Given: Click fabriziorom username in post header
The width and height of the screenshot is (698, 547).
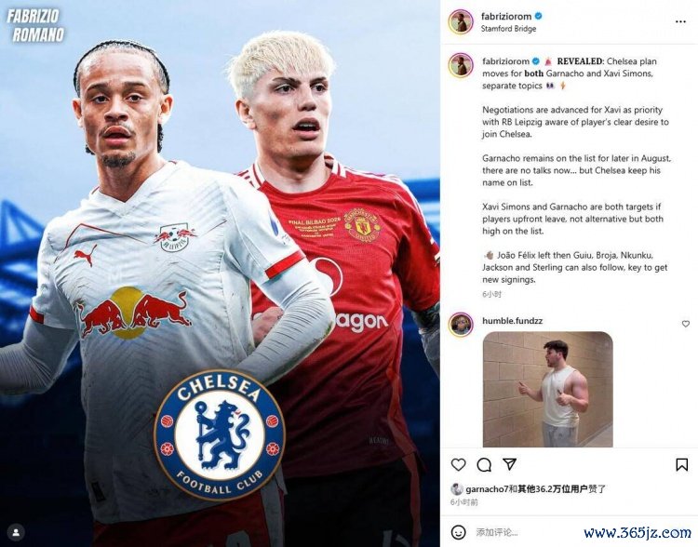Looking at the screenshot, I should tap(506, 17).
